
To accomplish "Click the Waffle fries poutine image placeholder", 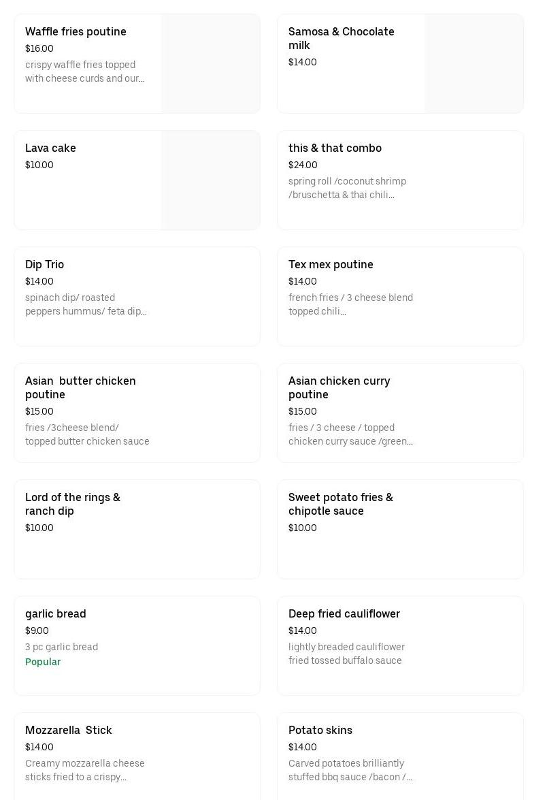I will coord(210,64).
